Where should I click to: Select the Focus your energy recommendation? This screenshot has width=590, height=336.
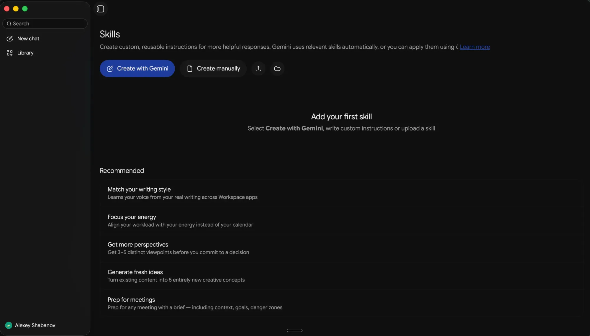[x=341, y=221]
